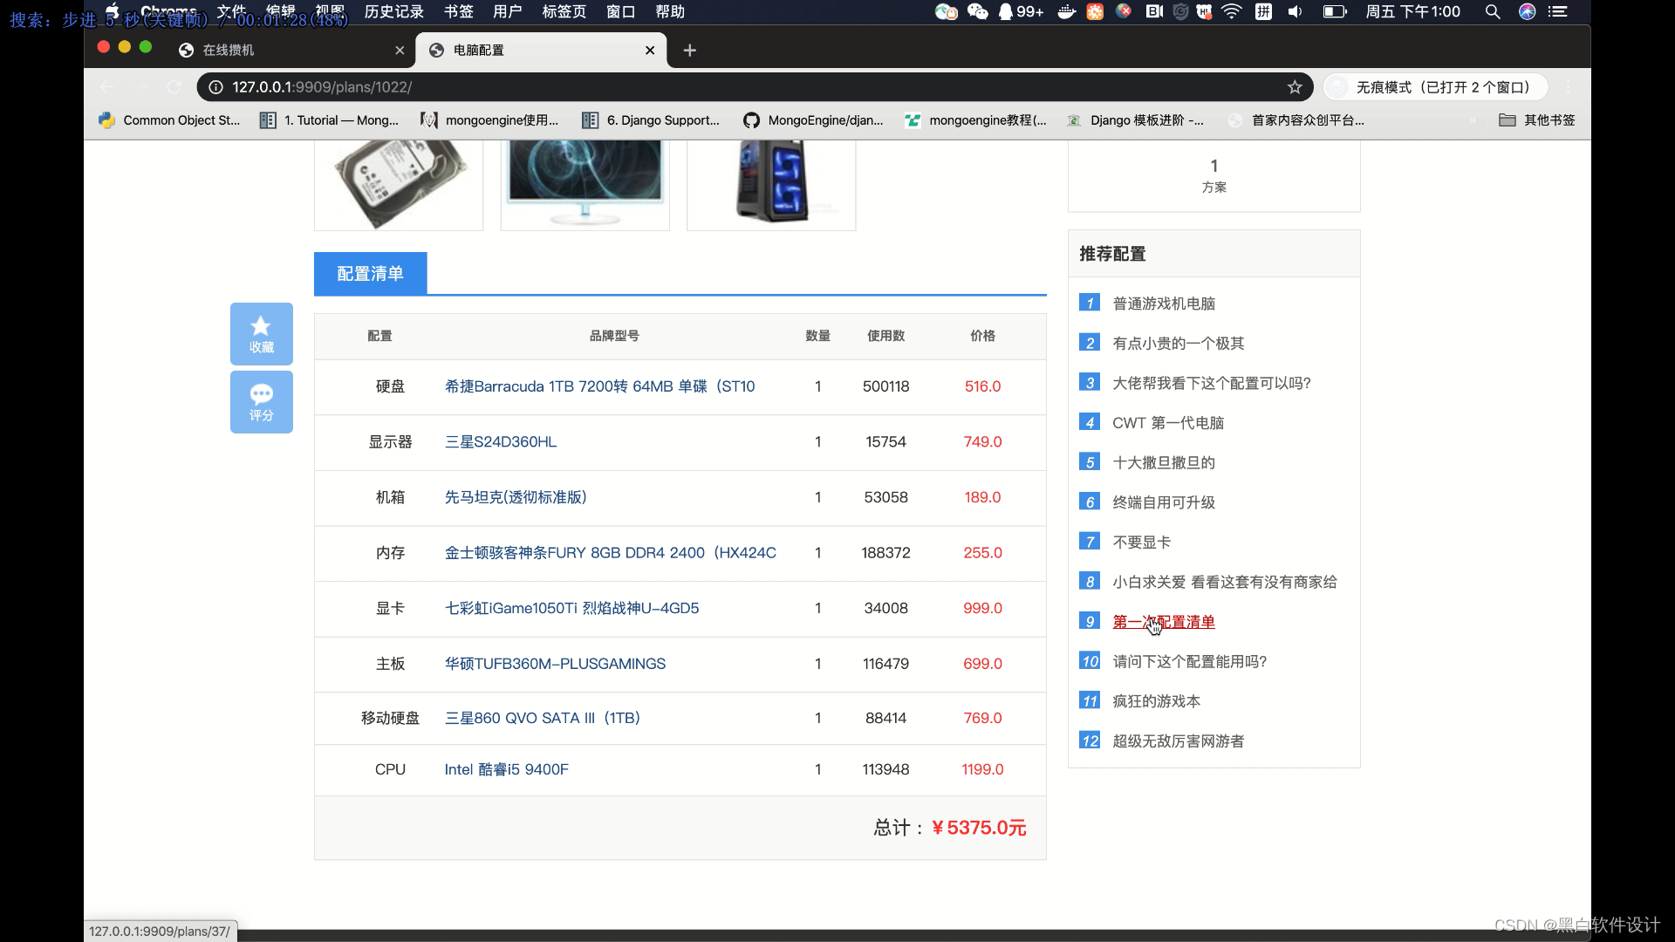Image resolution: width=1675 pixels, height=942 pixels.
Task: Open Common Object St... bookmark
Action: (x=169, y=120)
